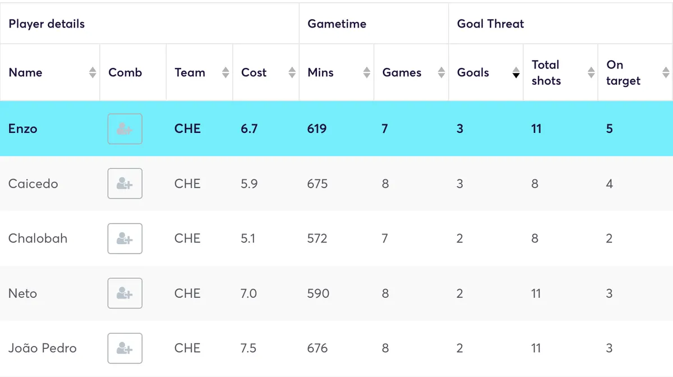Image resolution: width=673 pixels, height=377 pixels.
Task: Select the Neto player name
Action: tap(23, 293)
